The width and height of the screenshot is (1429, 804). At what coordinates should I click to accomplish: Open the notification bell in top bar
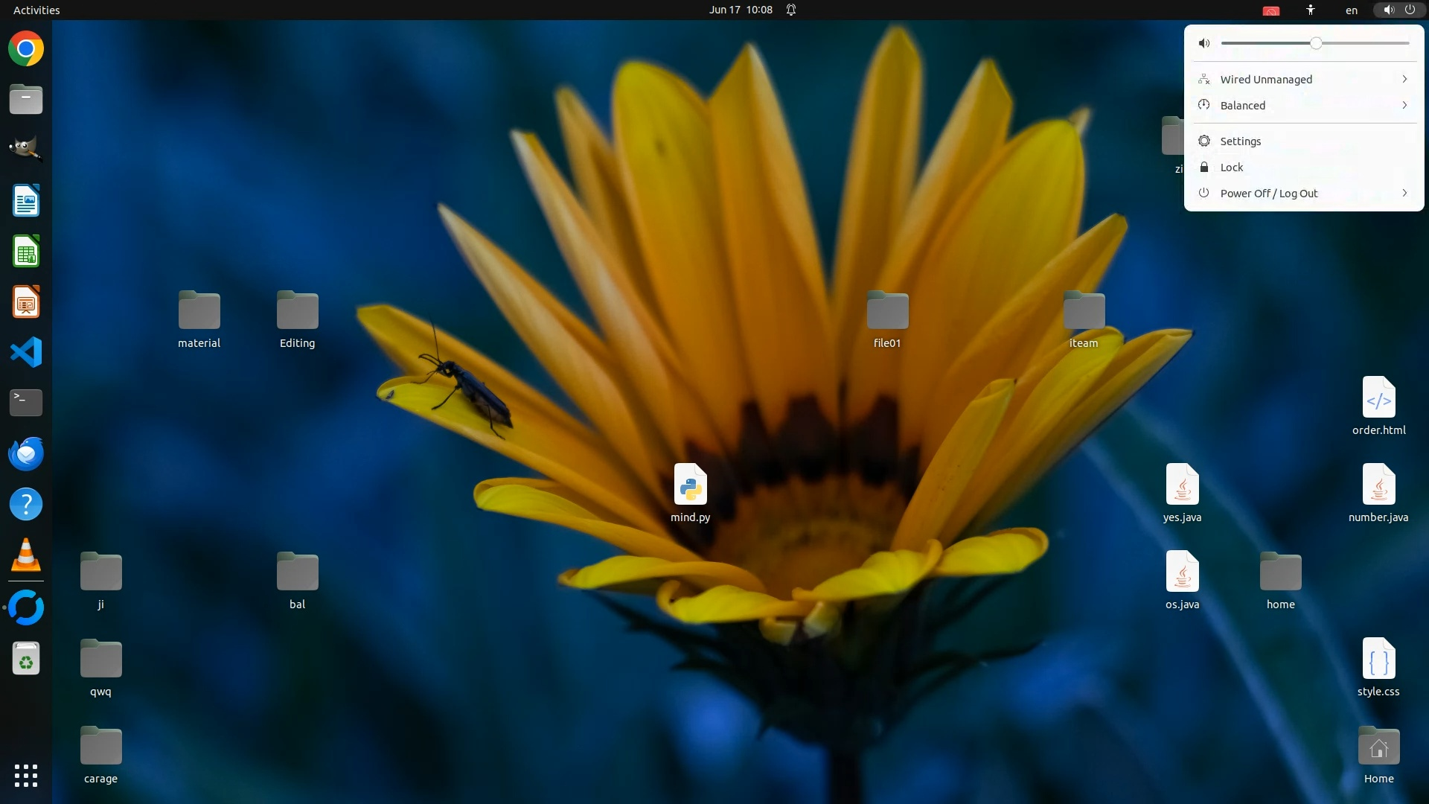click(791, 10)
